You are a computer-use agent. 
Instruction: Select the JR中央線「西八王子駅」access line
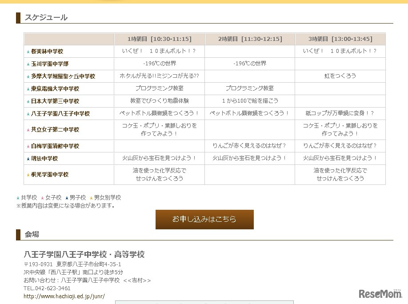tap(73, 272)
